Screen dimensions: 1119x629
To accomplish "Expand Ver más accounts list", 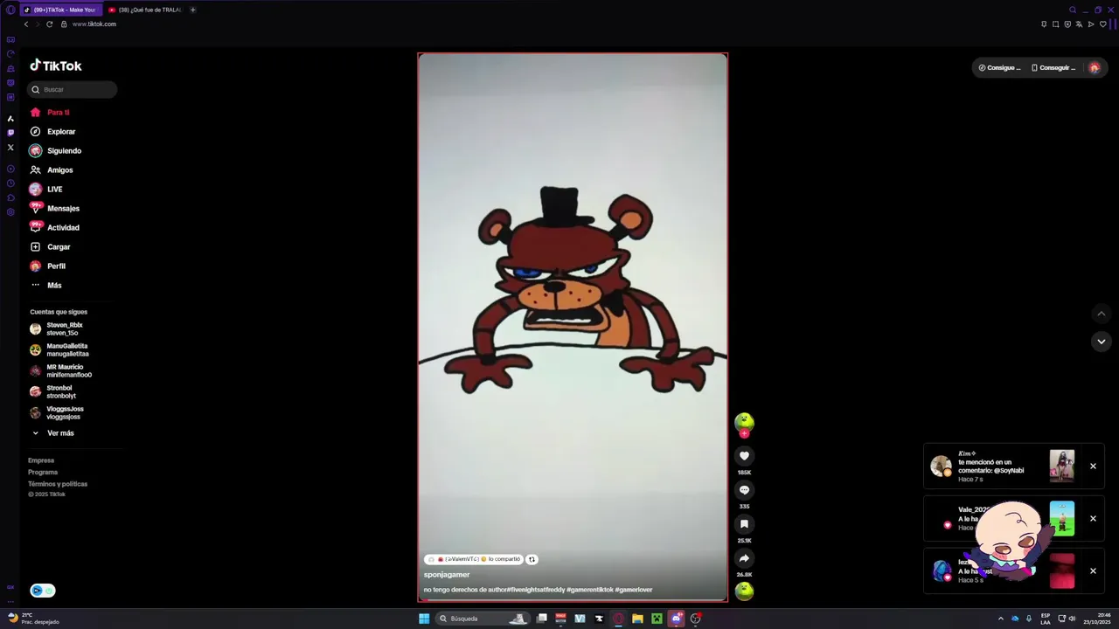I will 52,433.
